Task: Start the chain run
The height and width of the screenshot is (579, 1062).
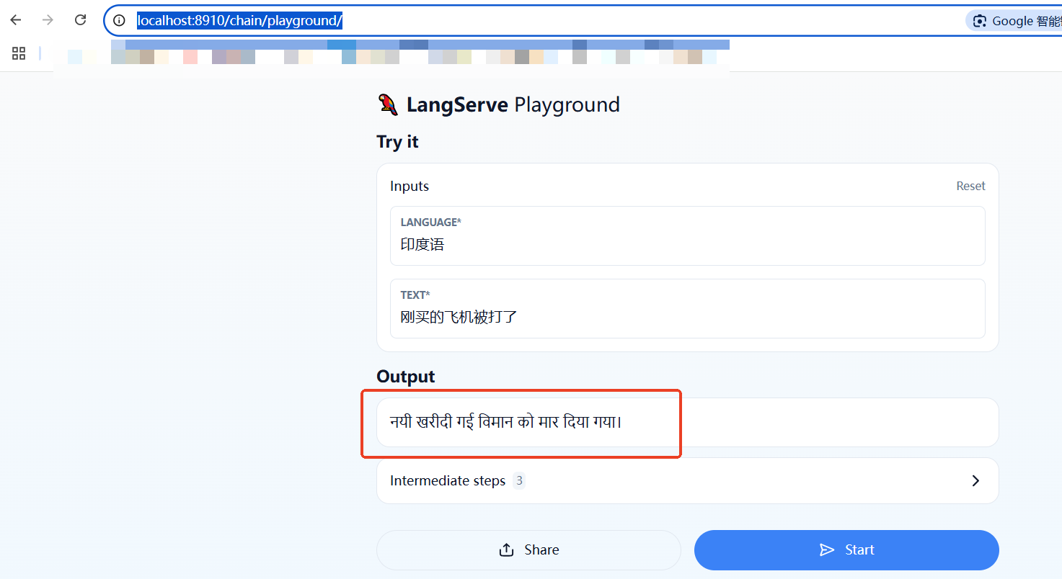Action: click(x=846, y=550)
